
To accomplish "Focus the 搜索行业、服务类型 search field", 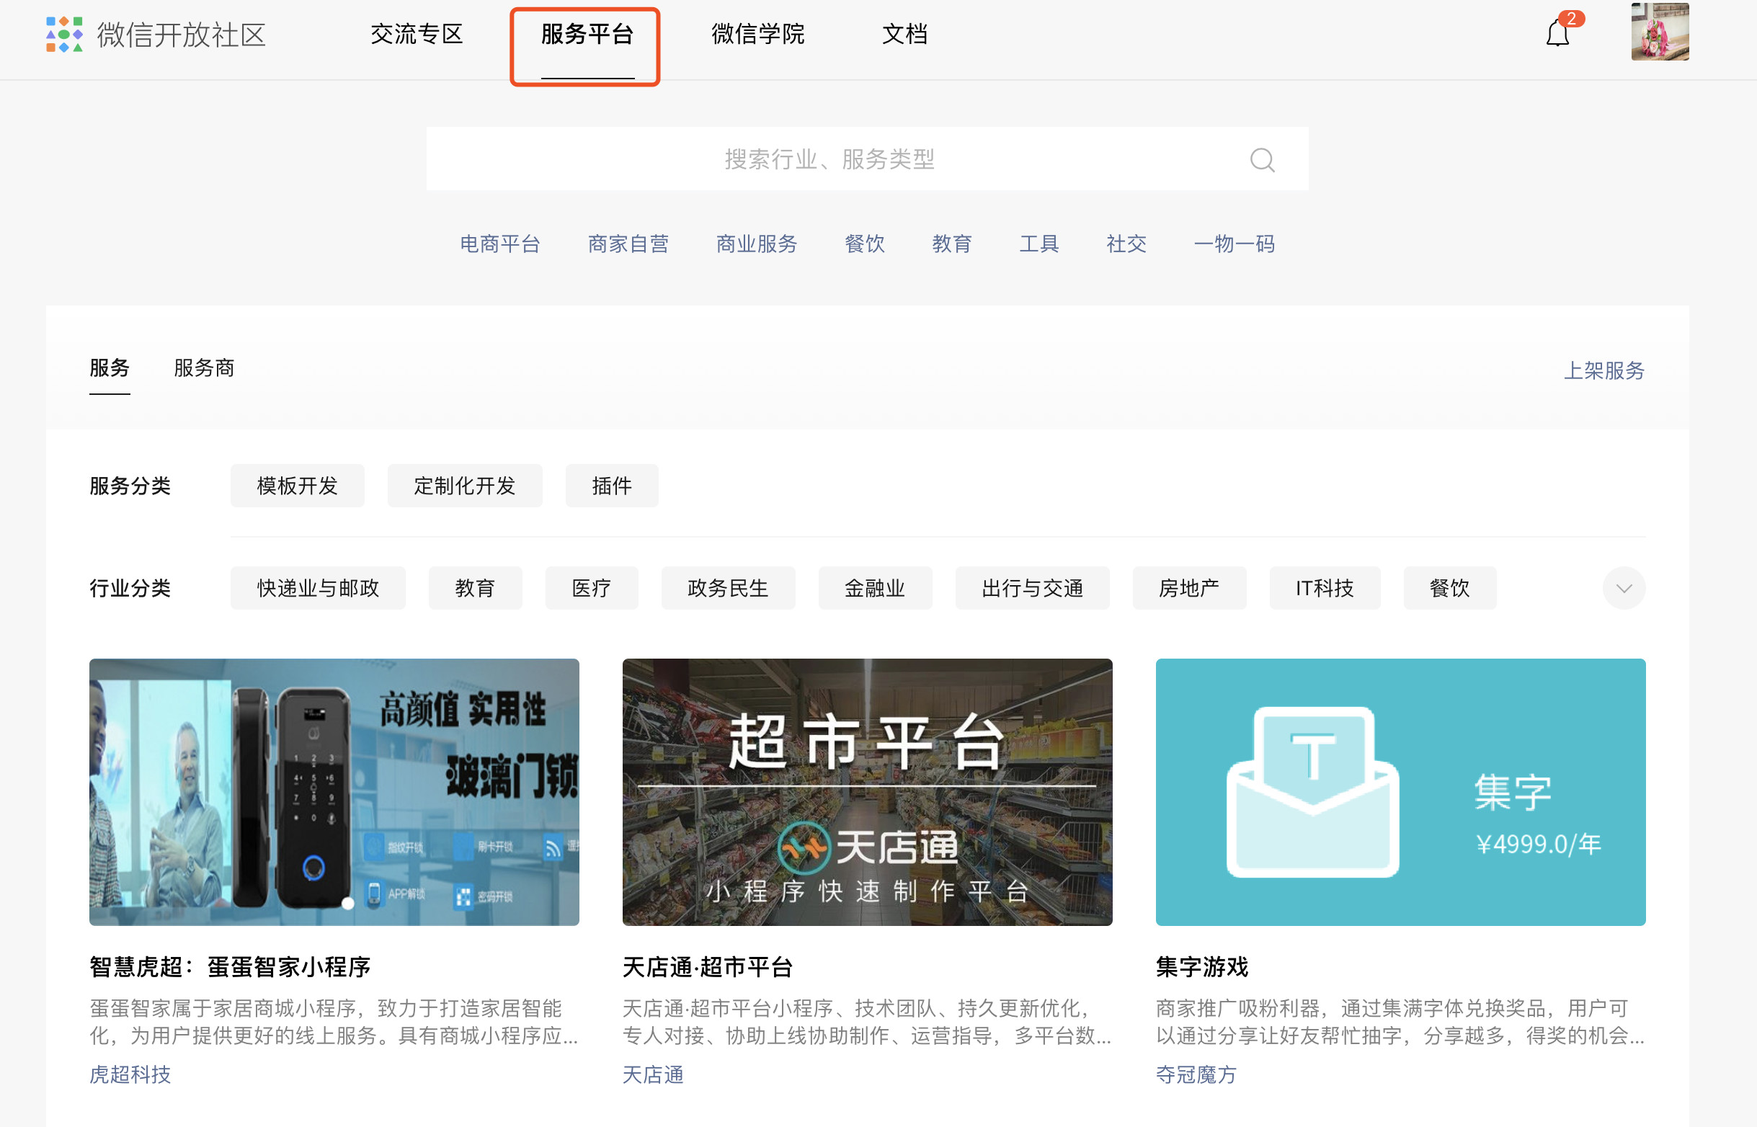I will (867, 159).
